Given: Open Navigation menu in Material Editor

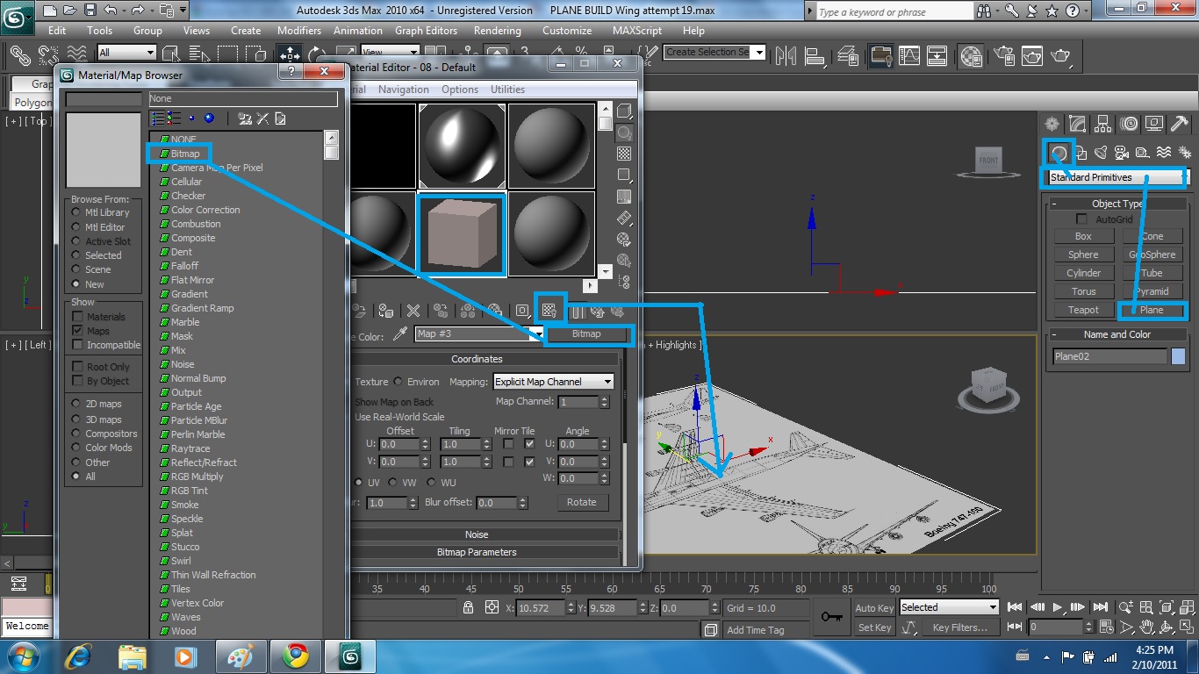Looking at the screenshot, I should pyautogui.click(x=404, y=90).
